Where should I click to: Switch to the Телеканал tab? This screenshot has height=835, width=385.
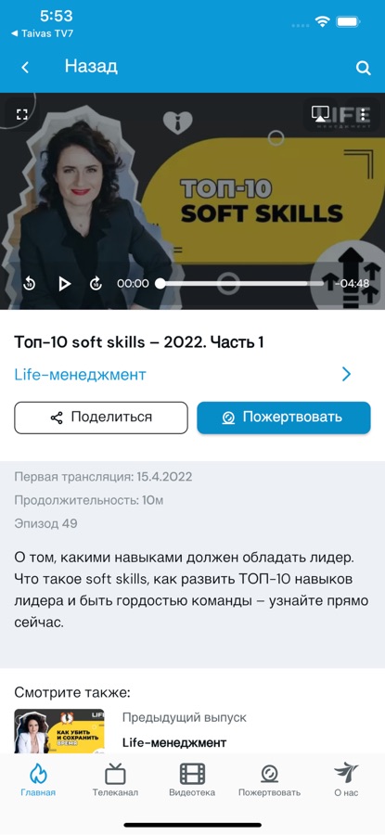(115, 779)
